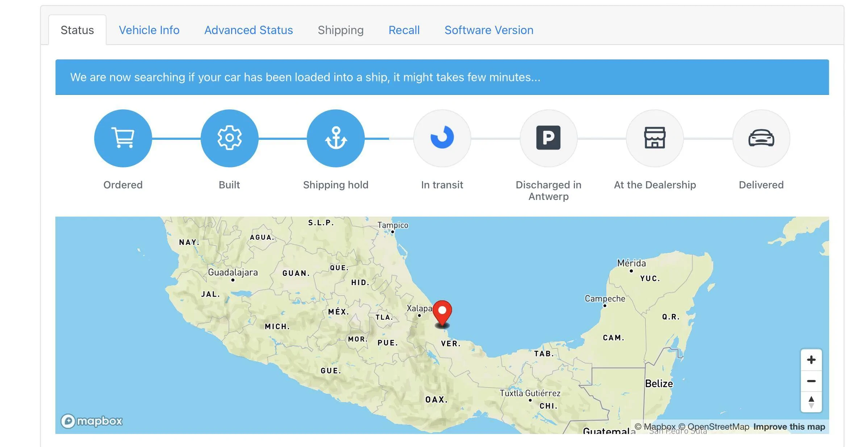Click the Built gear icon

[229, 138]
